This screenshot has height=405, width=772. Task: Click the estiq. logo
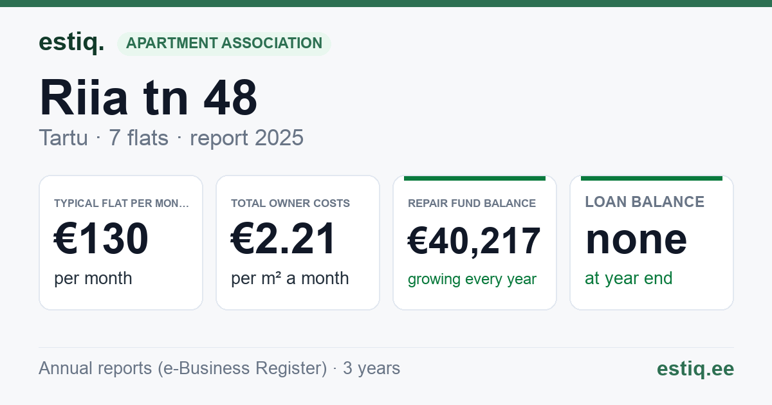tap(71, 43)
